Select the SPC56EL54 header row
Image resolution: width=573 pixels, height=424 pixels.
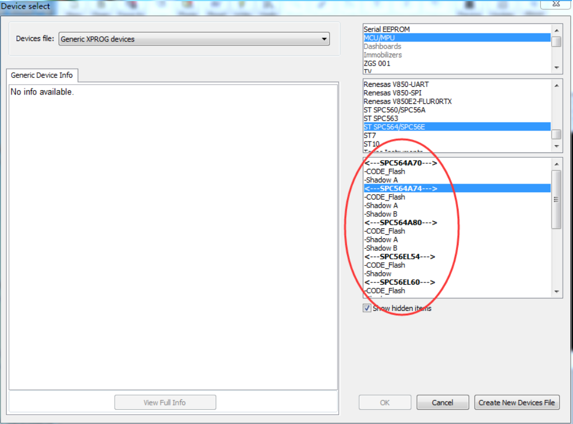[457, 256]
